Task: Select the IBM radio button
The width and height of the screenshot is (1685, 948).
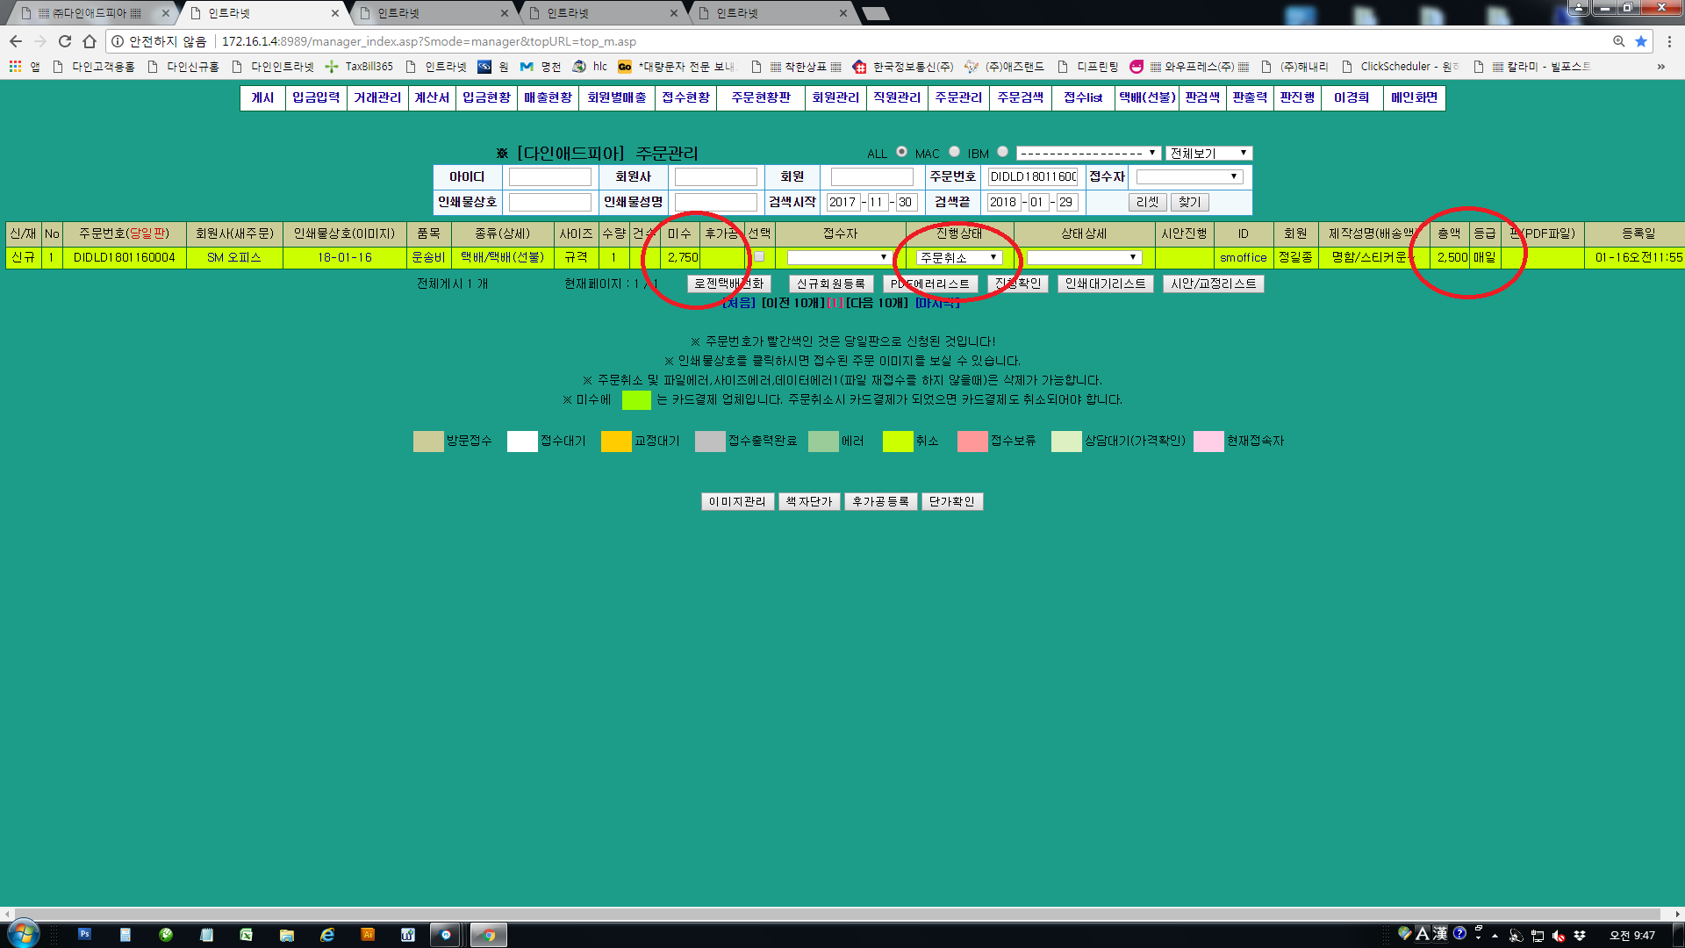Action: [x=1002, y=152]
